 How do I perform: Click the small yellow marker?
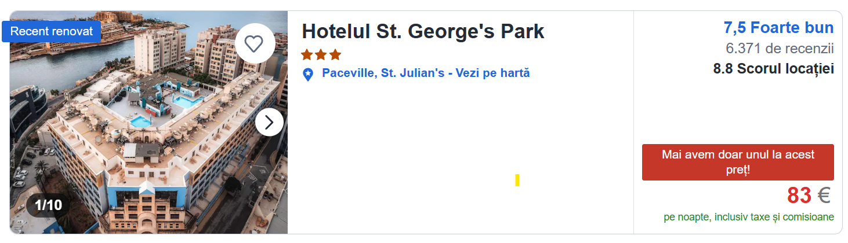pyautogui.click(x=517, y=180)
